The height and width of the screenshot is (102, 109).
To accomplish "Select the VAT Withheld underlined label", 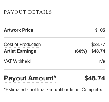I will coord(17,61).
